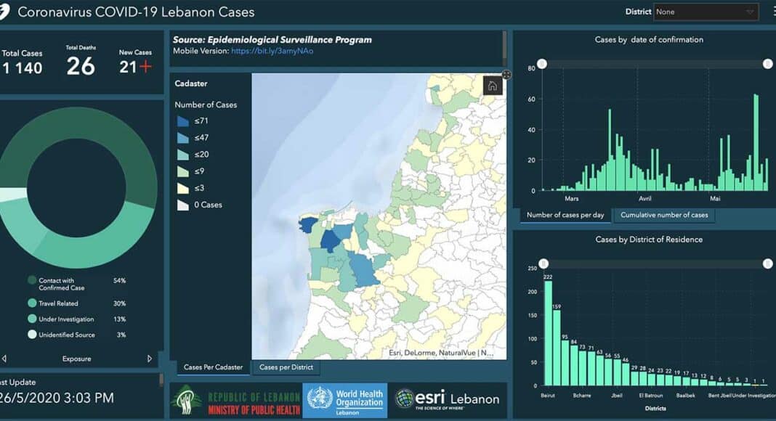The height and width of the screenshot is (421, 776).
Task: Expand the map panel with the corner icon
Action: (x=506, y=75)
